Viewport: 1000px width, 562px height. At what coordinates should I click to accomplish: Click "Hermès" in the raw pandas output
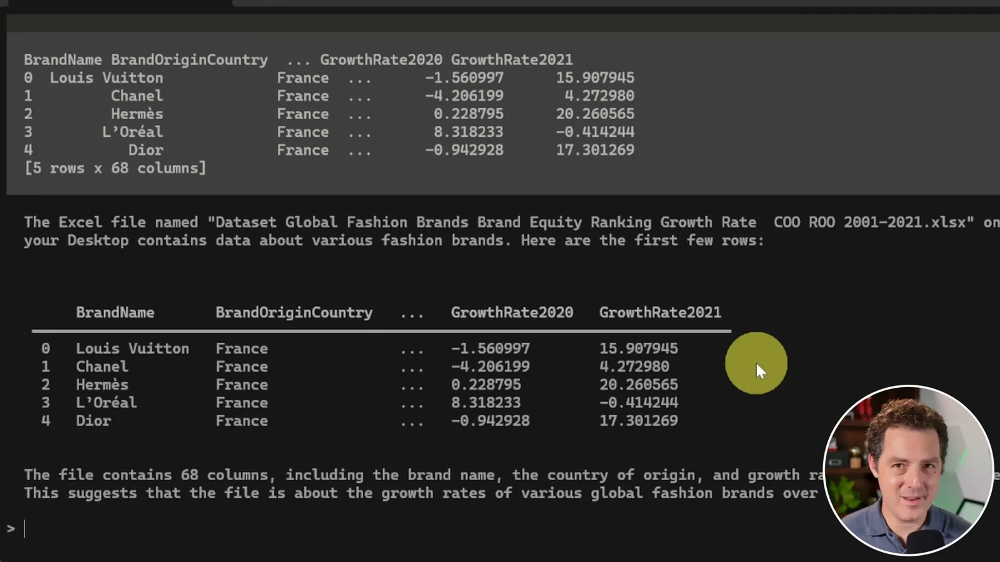click(137, 114)
